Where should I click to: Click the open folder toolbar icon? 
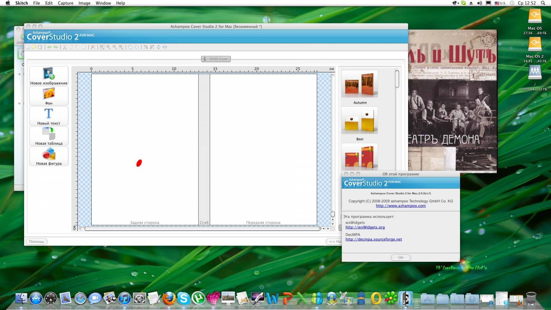34,47
